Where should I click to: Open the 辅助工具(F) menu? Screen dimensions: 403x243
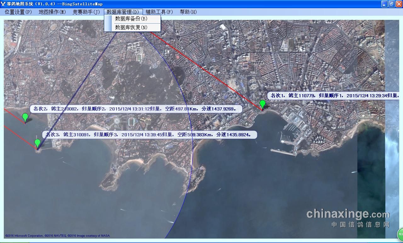(x=159, y=12)
